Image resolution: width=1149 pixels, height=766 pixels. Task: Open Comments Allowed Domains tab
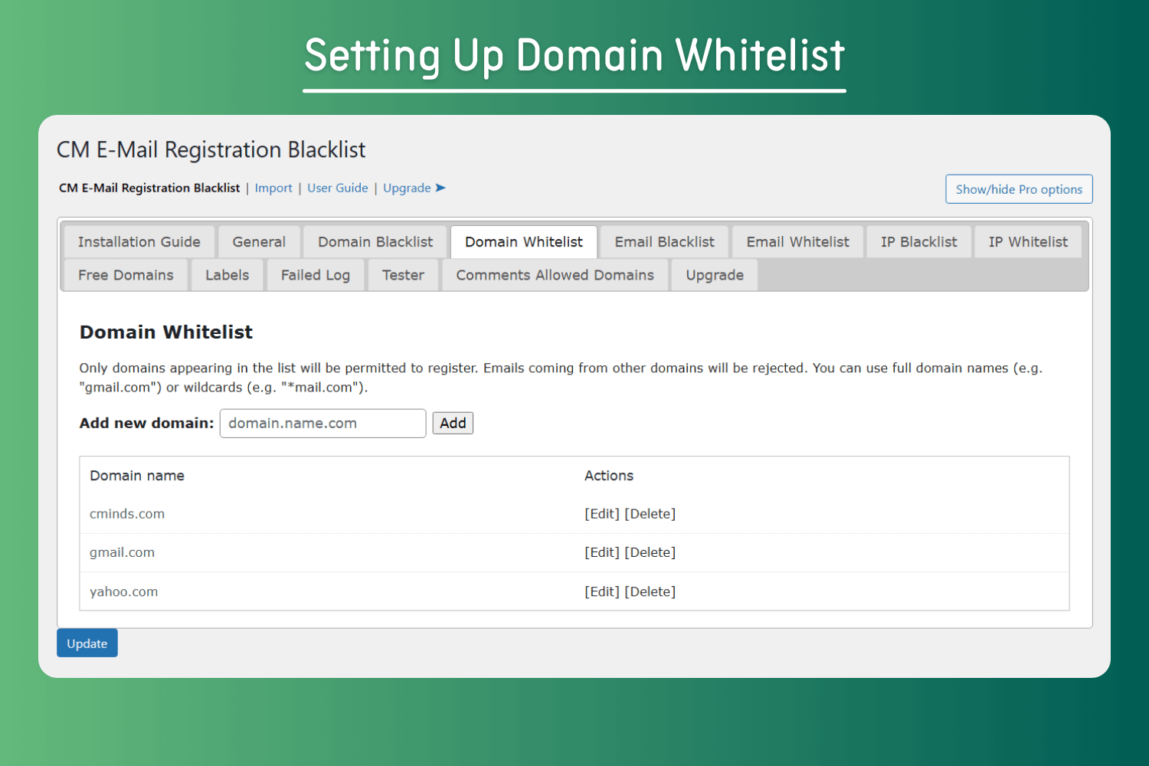point(555,275)
